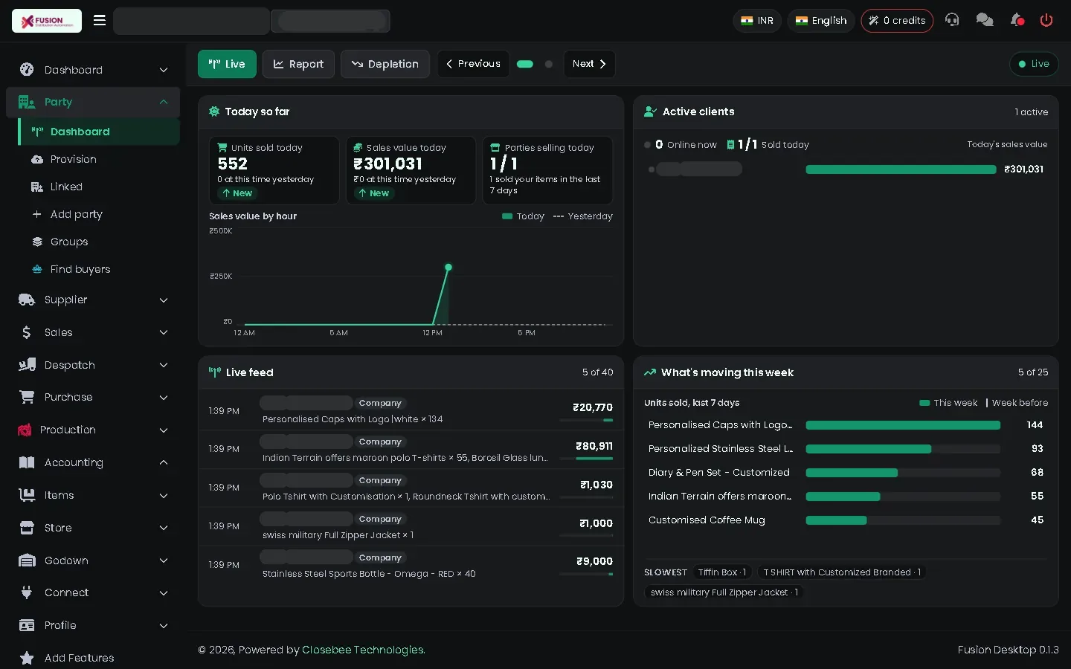This screenshot has height=669, width=1071.
Task: Click the Sales dollar icon
Action: [x=27, y=332]
